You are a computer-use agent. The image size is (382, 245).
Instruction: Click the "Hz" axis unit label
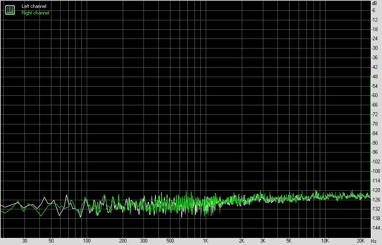pyautogui.click(x=374, y=241)
